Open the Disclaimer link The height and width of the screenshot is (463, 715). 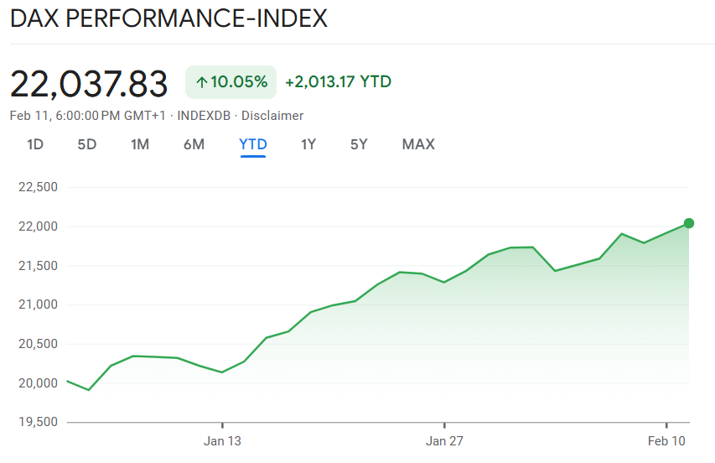coord(272,116)
